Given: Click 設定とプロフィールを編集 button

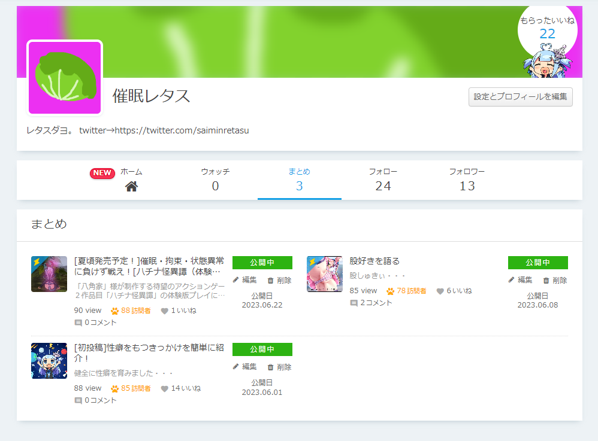Looking at the screenshot, I should [520, 96].
